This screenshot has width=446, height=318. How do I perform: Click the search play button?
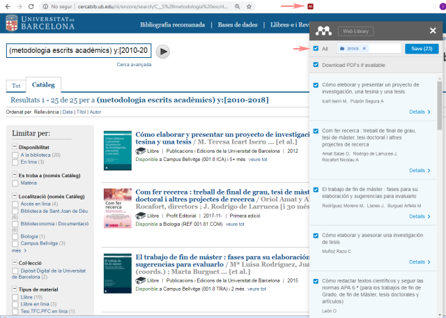[162, 51]
